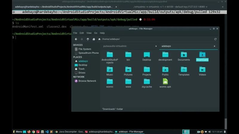Select the womic.apk file

pos(165,83)
